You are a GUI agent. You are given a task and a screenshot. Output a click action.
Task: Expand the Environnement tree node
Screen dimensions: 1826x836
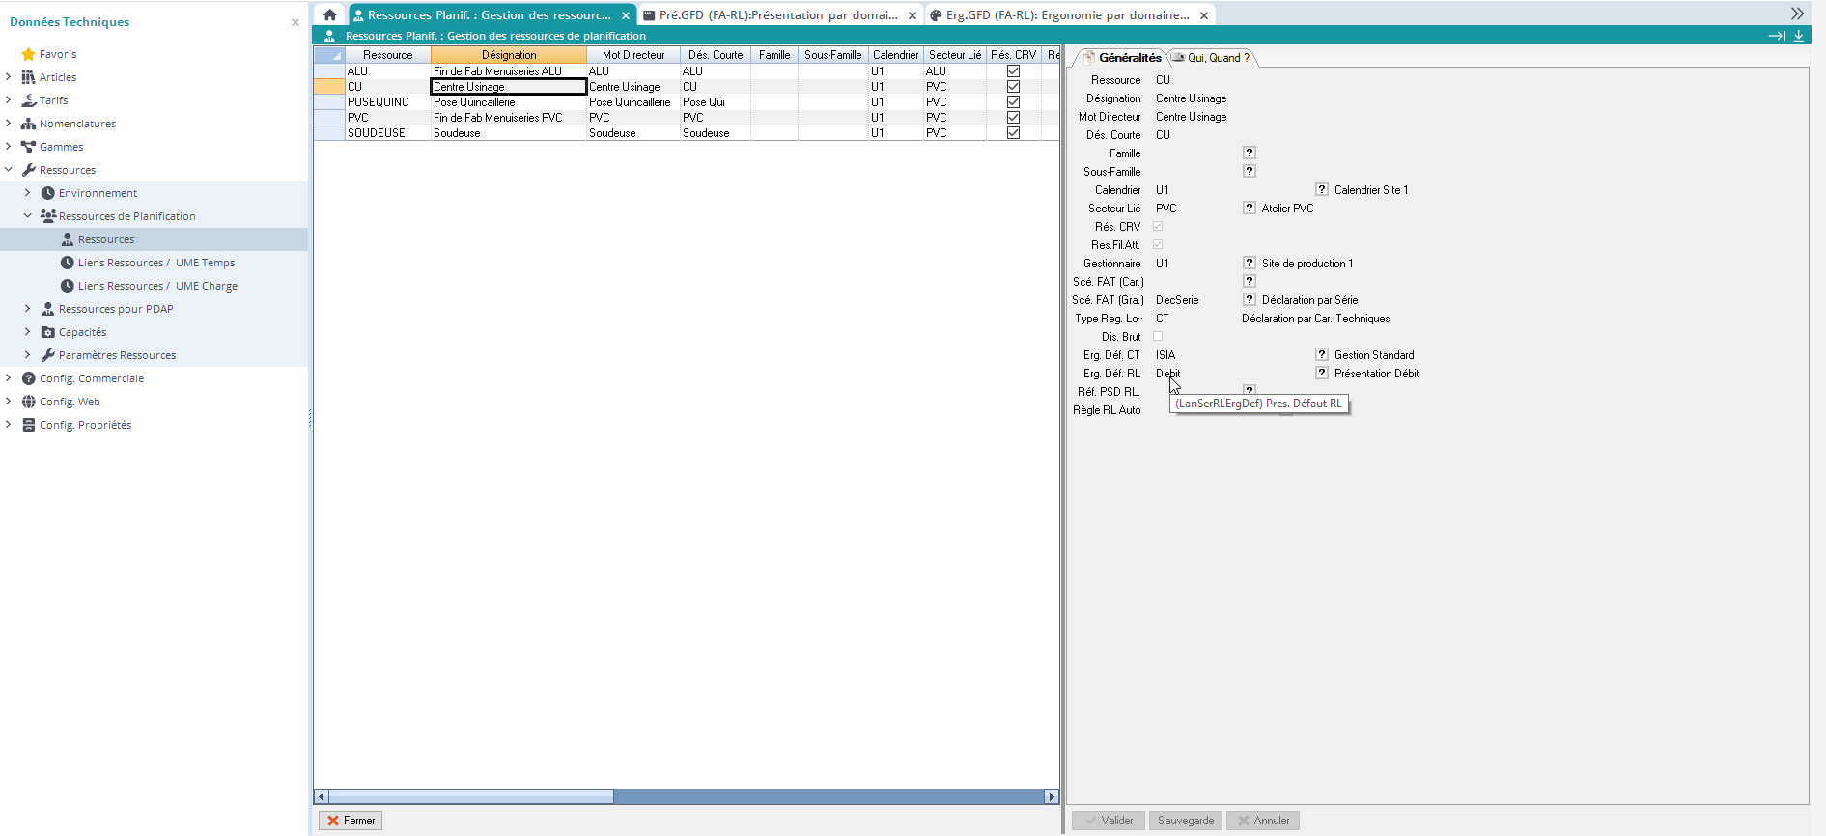[27, 193]
